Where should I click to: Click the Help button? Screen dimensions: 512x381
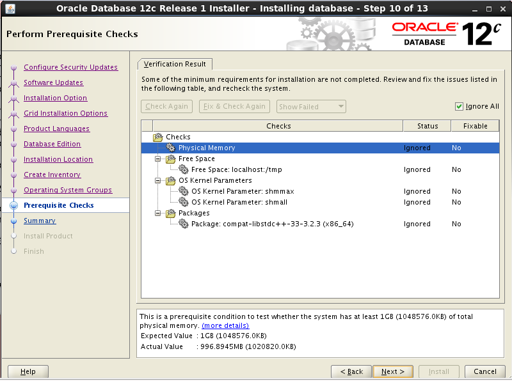click(x=28, y=371)
